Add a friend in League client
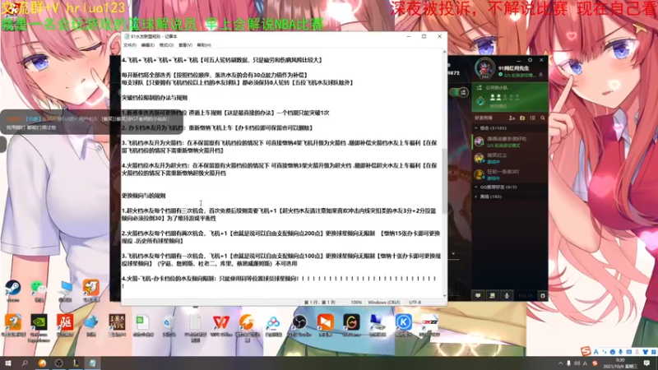The image size is (658, 370). pyautogui.click(x=512, y=118)
